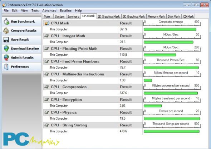
Task: Click the Save Result button label
Action: pyautogui.click(x=20, y=39)
